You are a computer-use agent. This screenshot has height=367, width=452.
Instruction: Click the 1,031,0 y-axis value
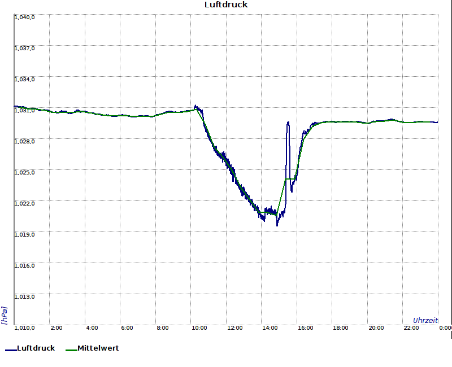click(24, 111)
